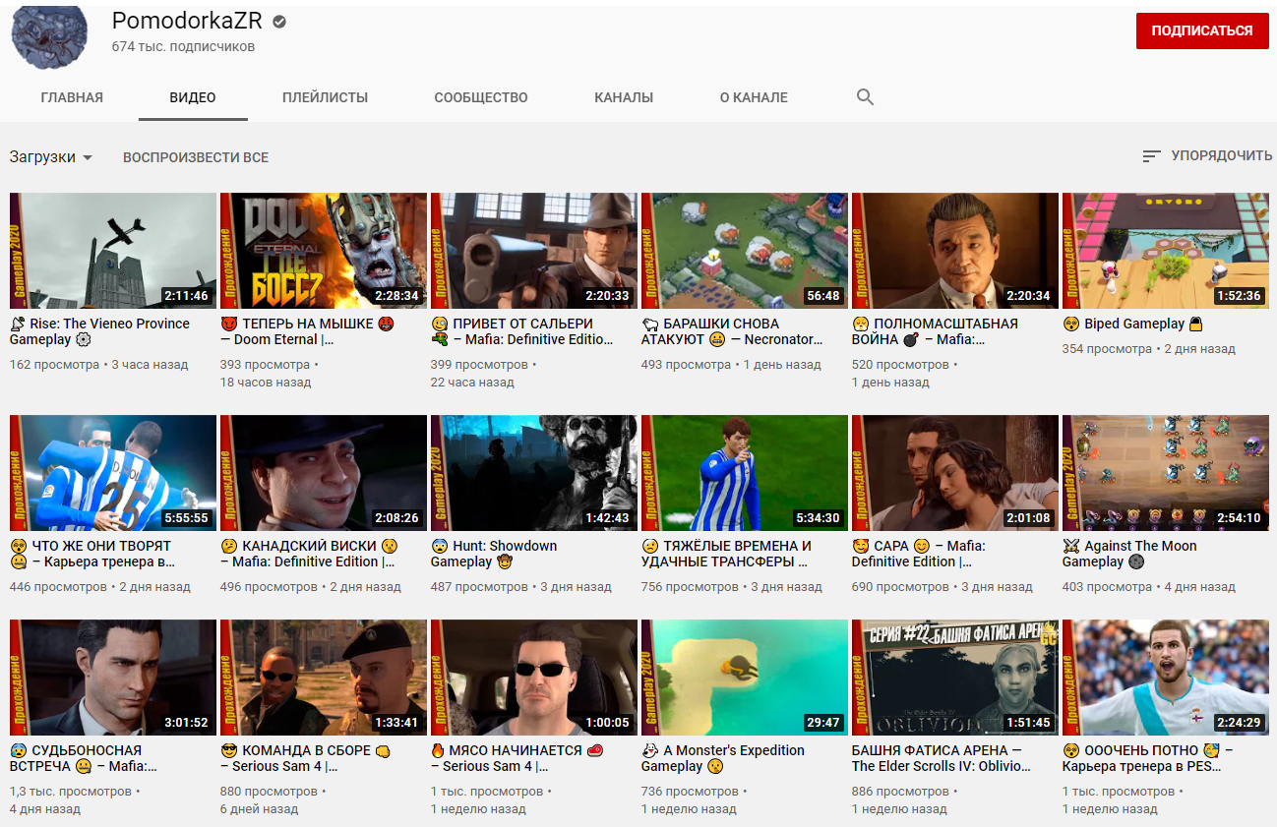Play the 5:34:30 footballer pointing thumbnail

(x=745, y=473)
